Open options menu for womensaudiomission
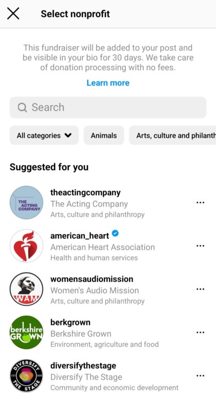The height and width of the screenshot is (396, 216). pos(200,289)
